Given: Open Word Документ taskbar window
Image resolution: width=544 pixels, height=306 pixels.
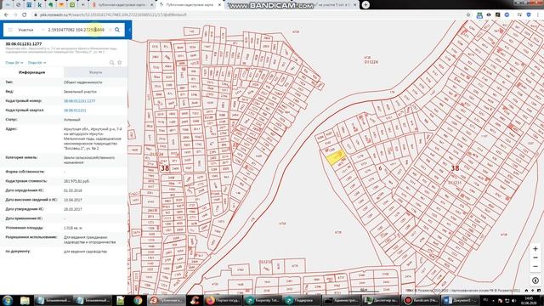Looking at the screenshot, I should tap(460, 300).
